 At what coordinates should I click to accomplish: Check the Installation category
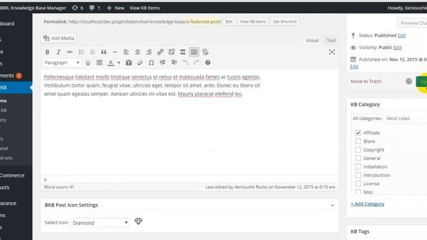pos(358,167)
